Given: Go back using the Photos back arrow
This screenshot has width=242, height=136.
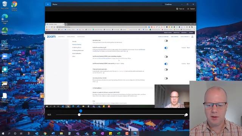Looking at the screenshot, I should click(48, 4).
